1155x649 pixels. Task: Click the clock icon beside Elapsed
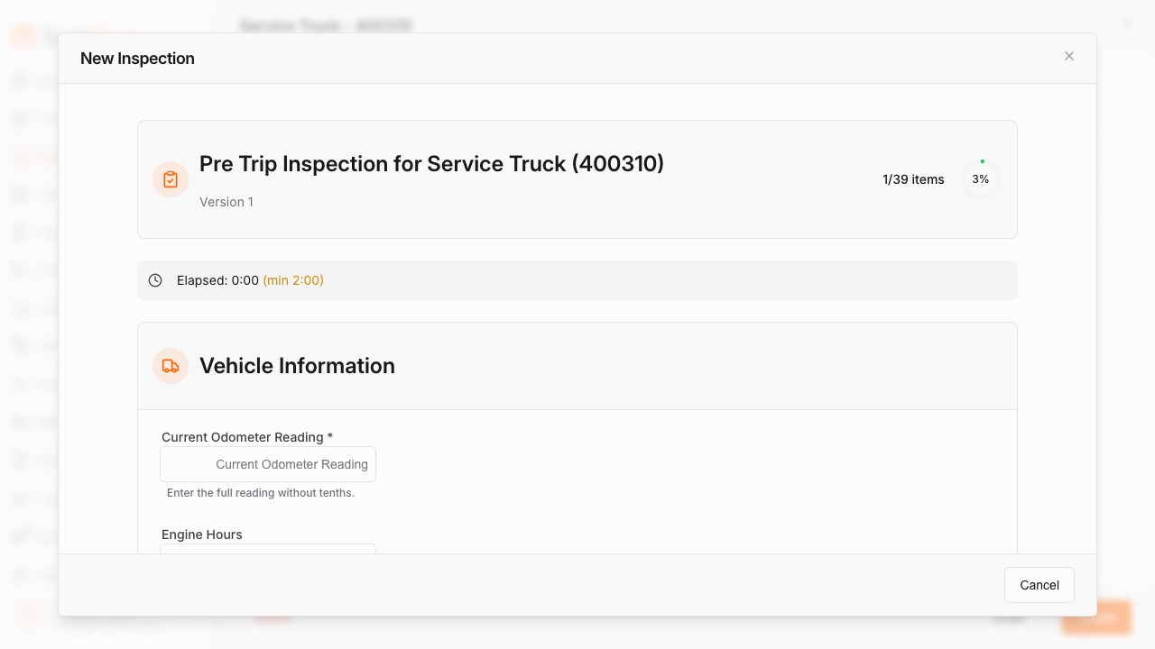(155, 280)
